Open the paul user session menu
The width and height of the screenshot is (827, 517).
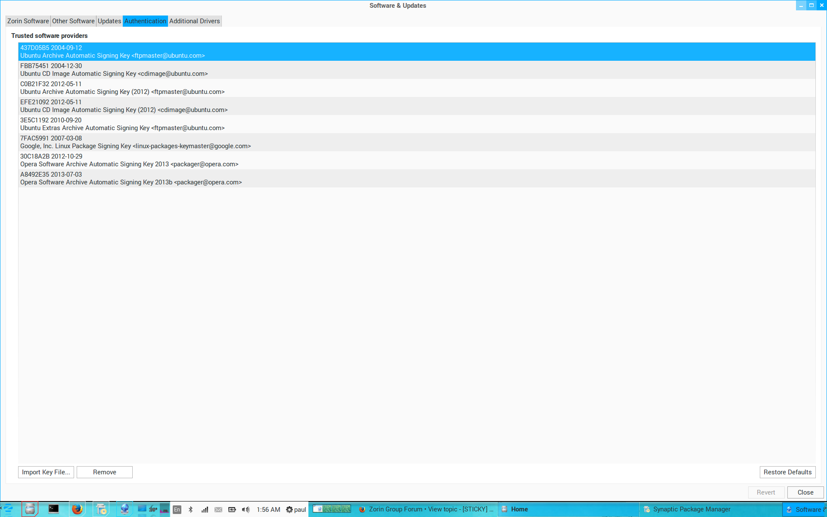click(x=296, y=509)
